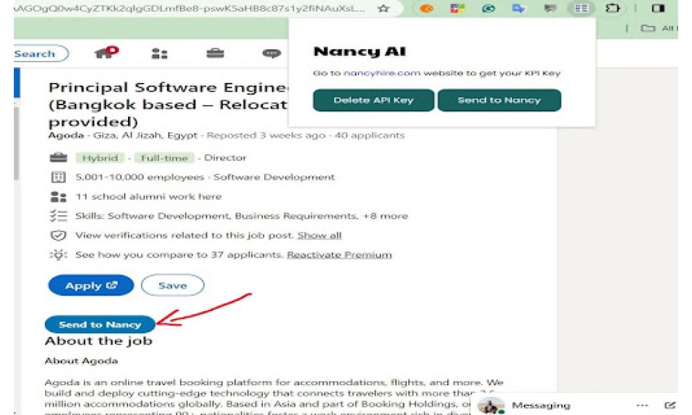
Task: Click the browser address bar URL
Action: [x=190, y=8]
